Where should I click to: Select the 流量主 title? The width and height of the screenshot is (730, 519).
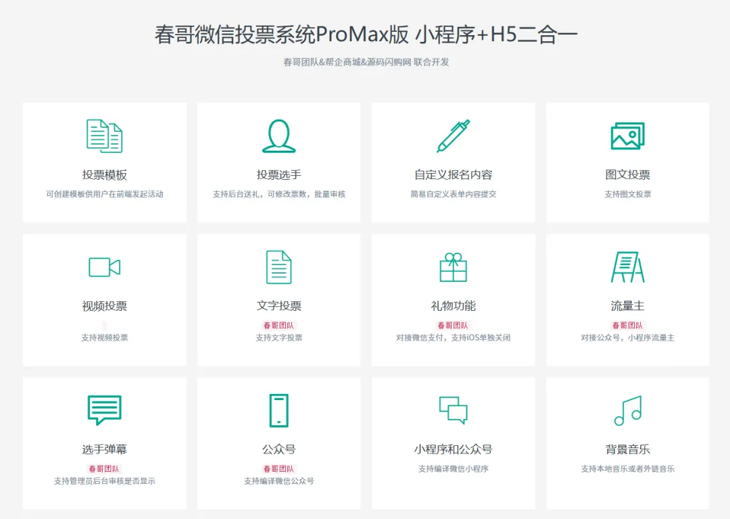click(x=627, y=306)
